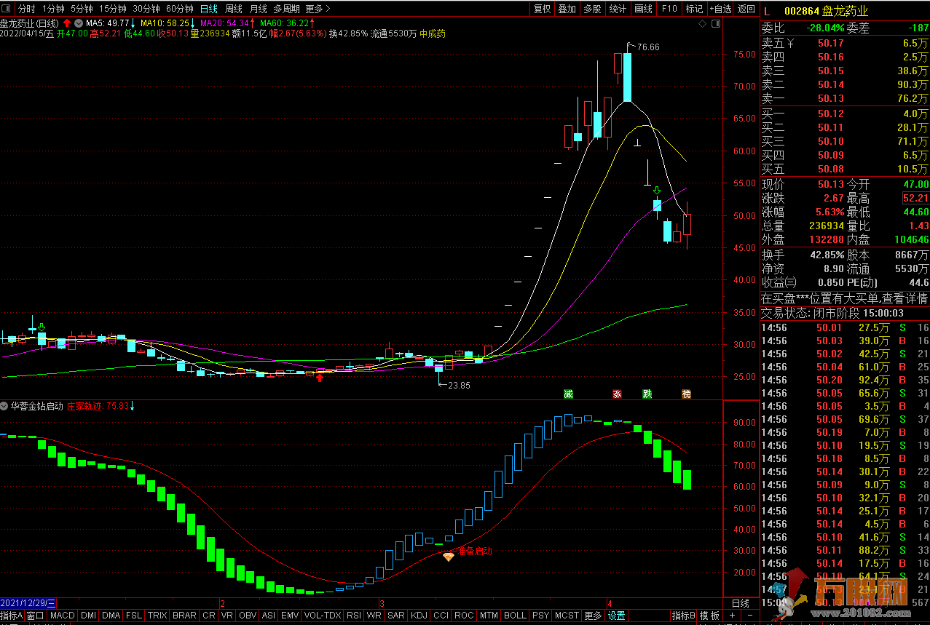
Task: Open the 模板 template tab
Action: coord(710,616)
